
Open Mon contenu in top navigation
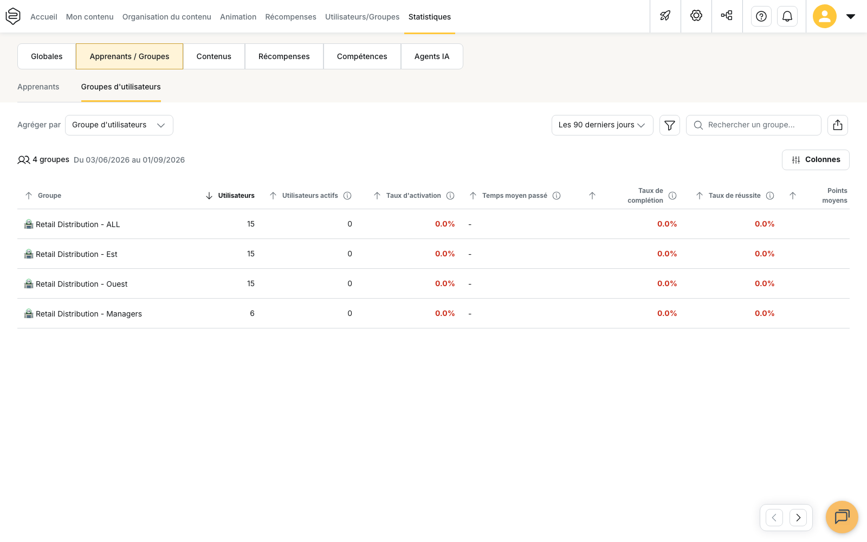[90, 17]
